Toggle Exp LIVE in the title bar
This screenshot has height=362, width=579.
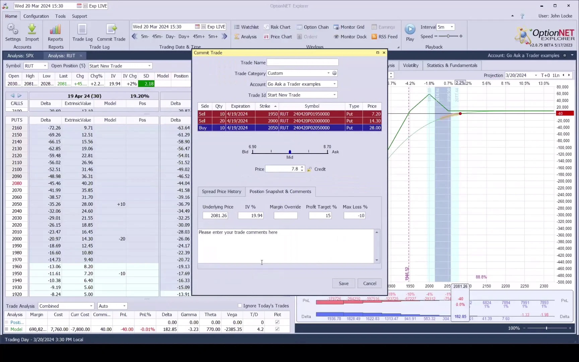[x=95, y=6]
